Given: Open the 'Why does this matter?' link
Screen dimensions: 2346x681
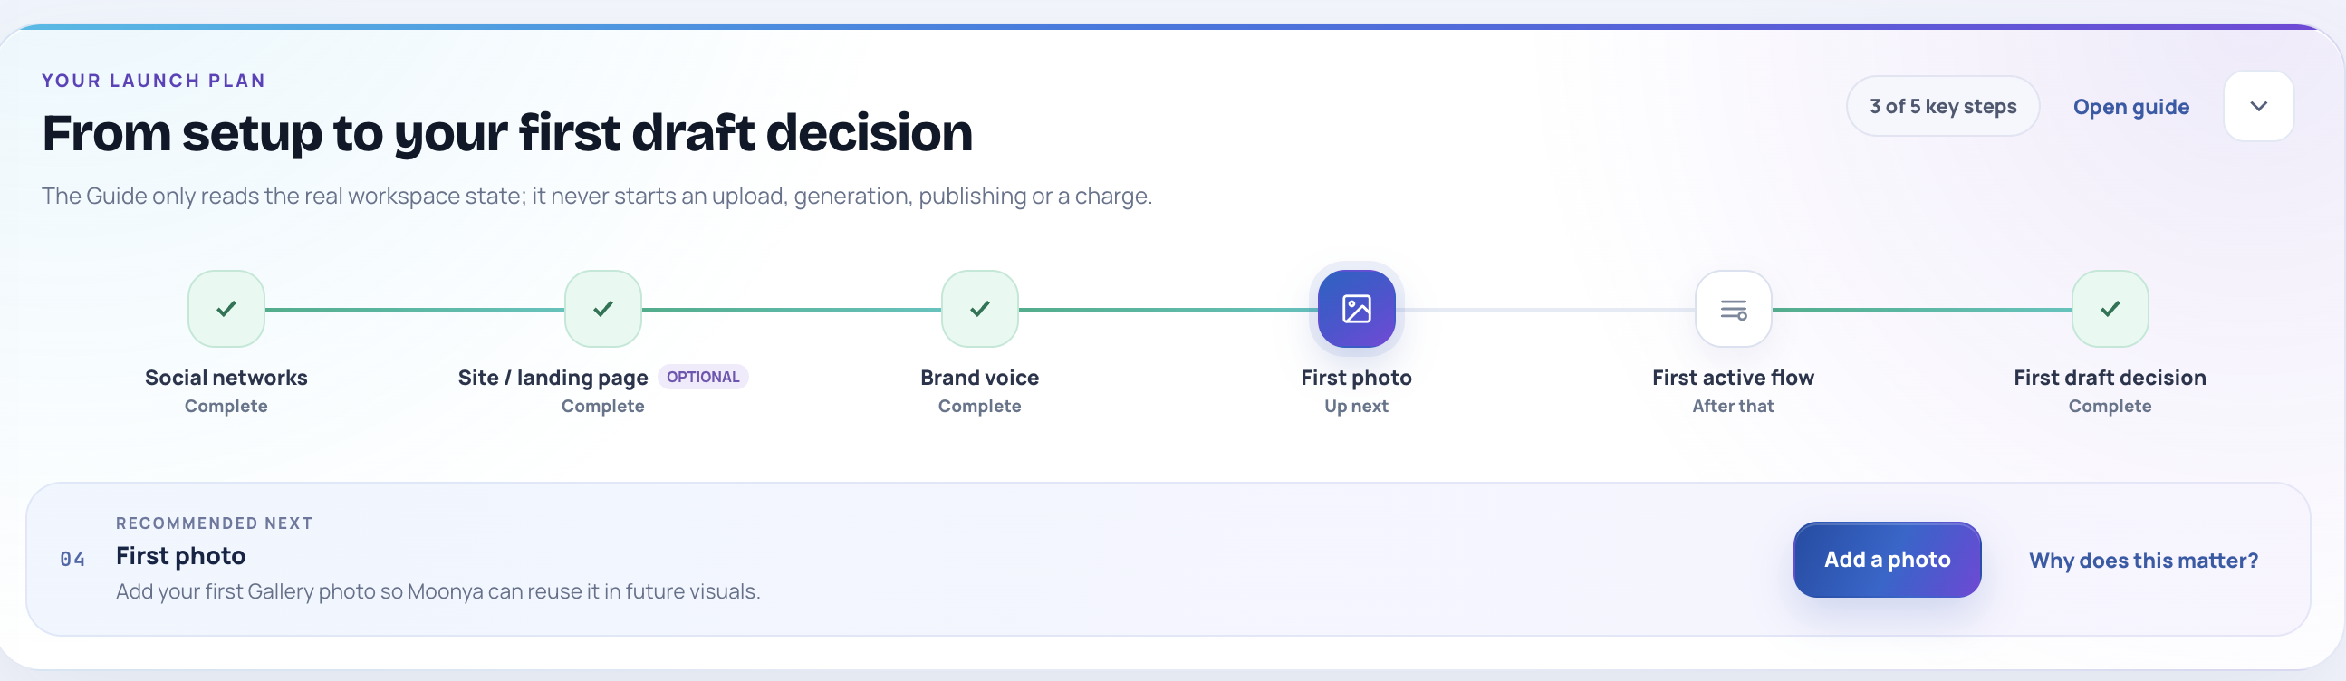Looking at the screenshot, I should click(x=2143, y=561).
